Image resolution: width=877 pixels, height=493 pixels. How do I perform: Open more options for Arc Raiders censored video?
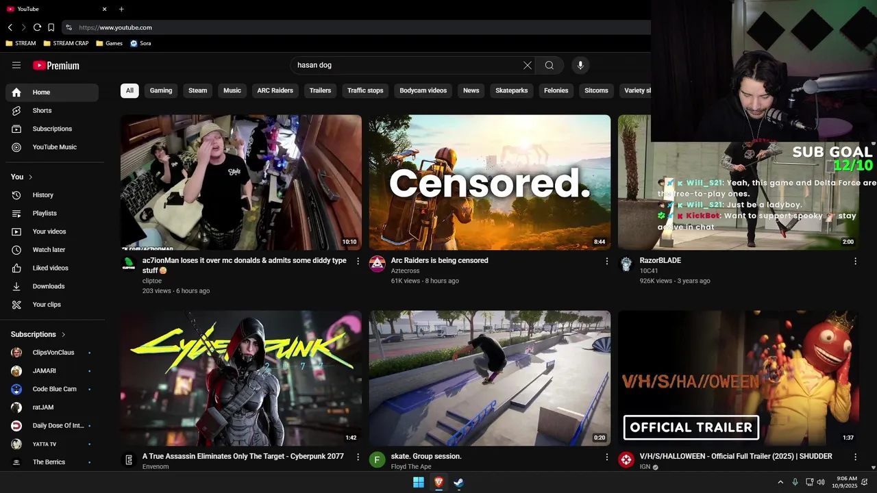[x=606, y=261]
